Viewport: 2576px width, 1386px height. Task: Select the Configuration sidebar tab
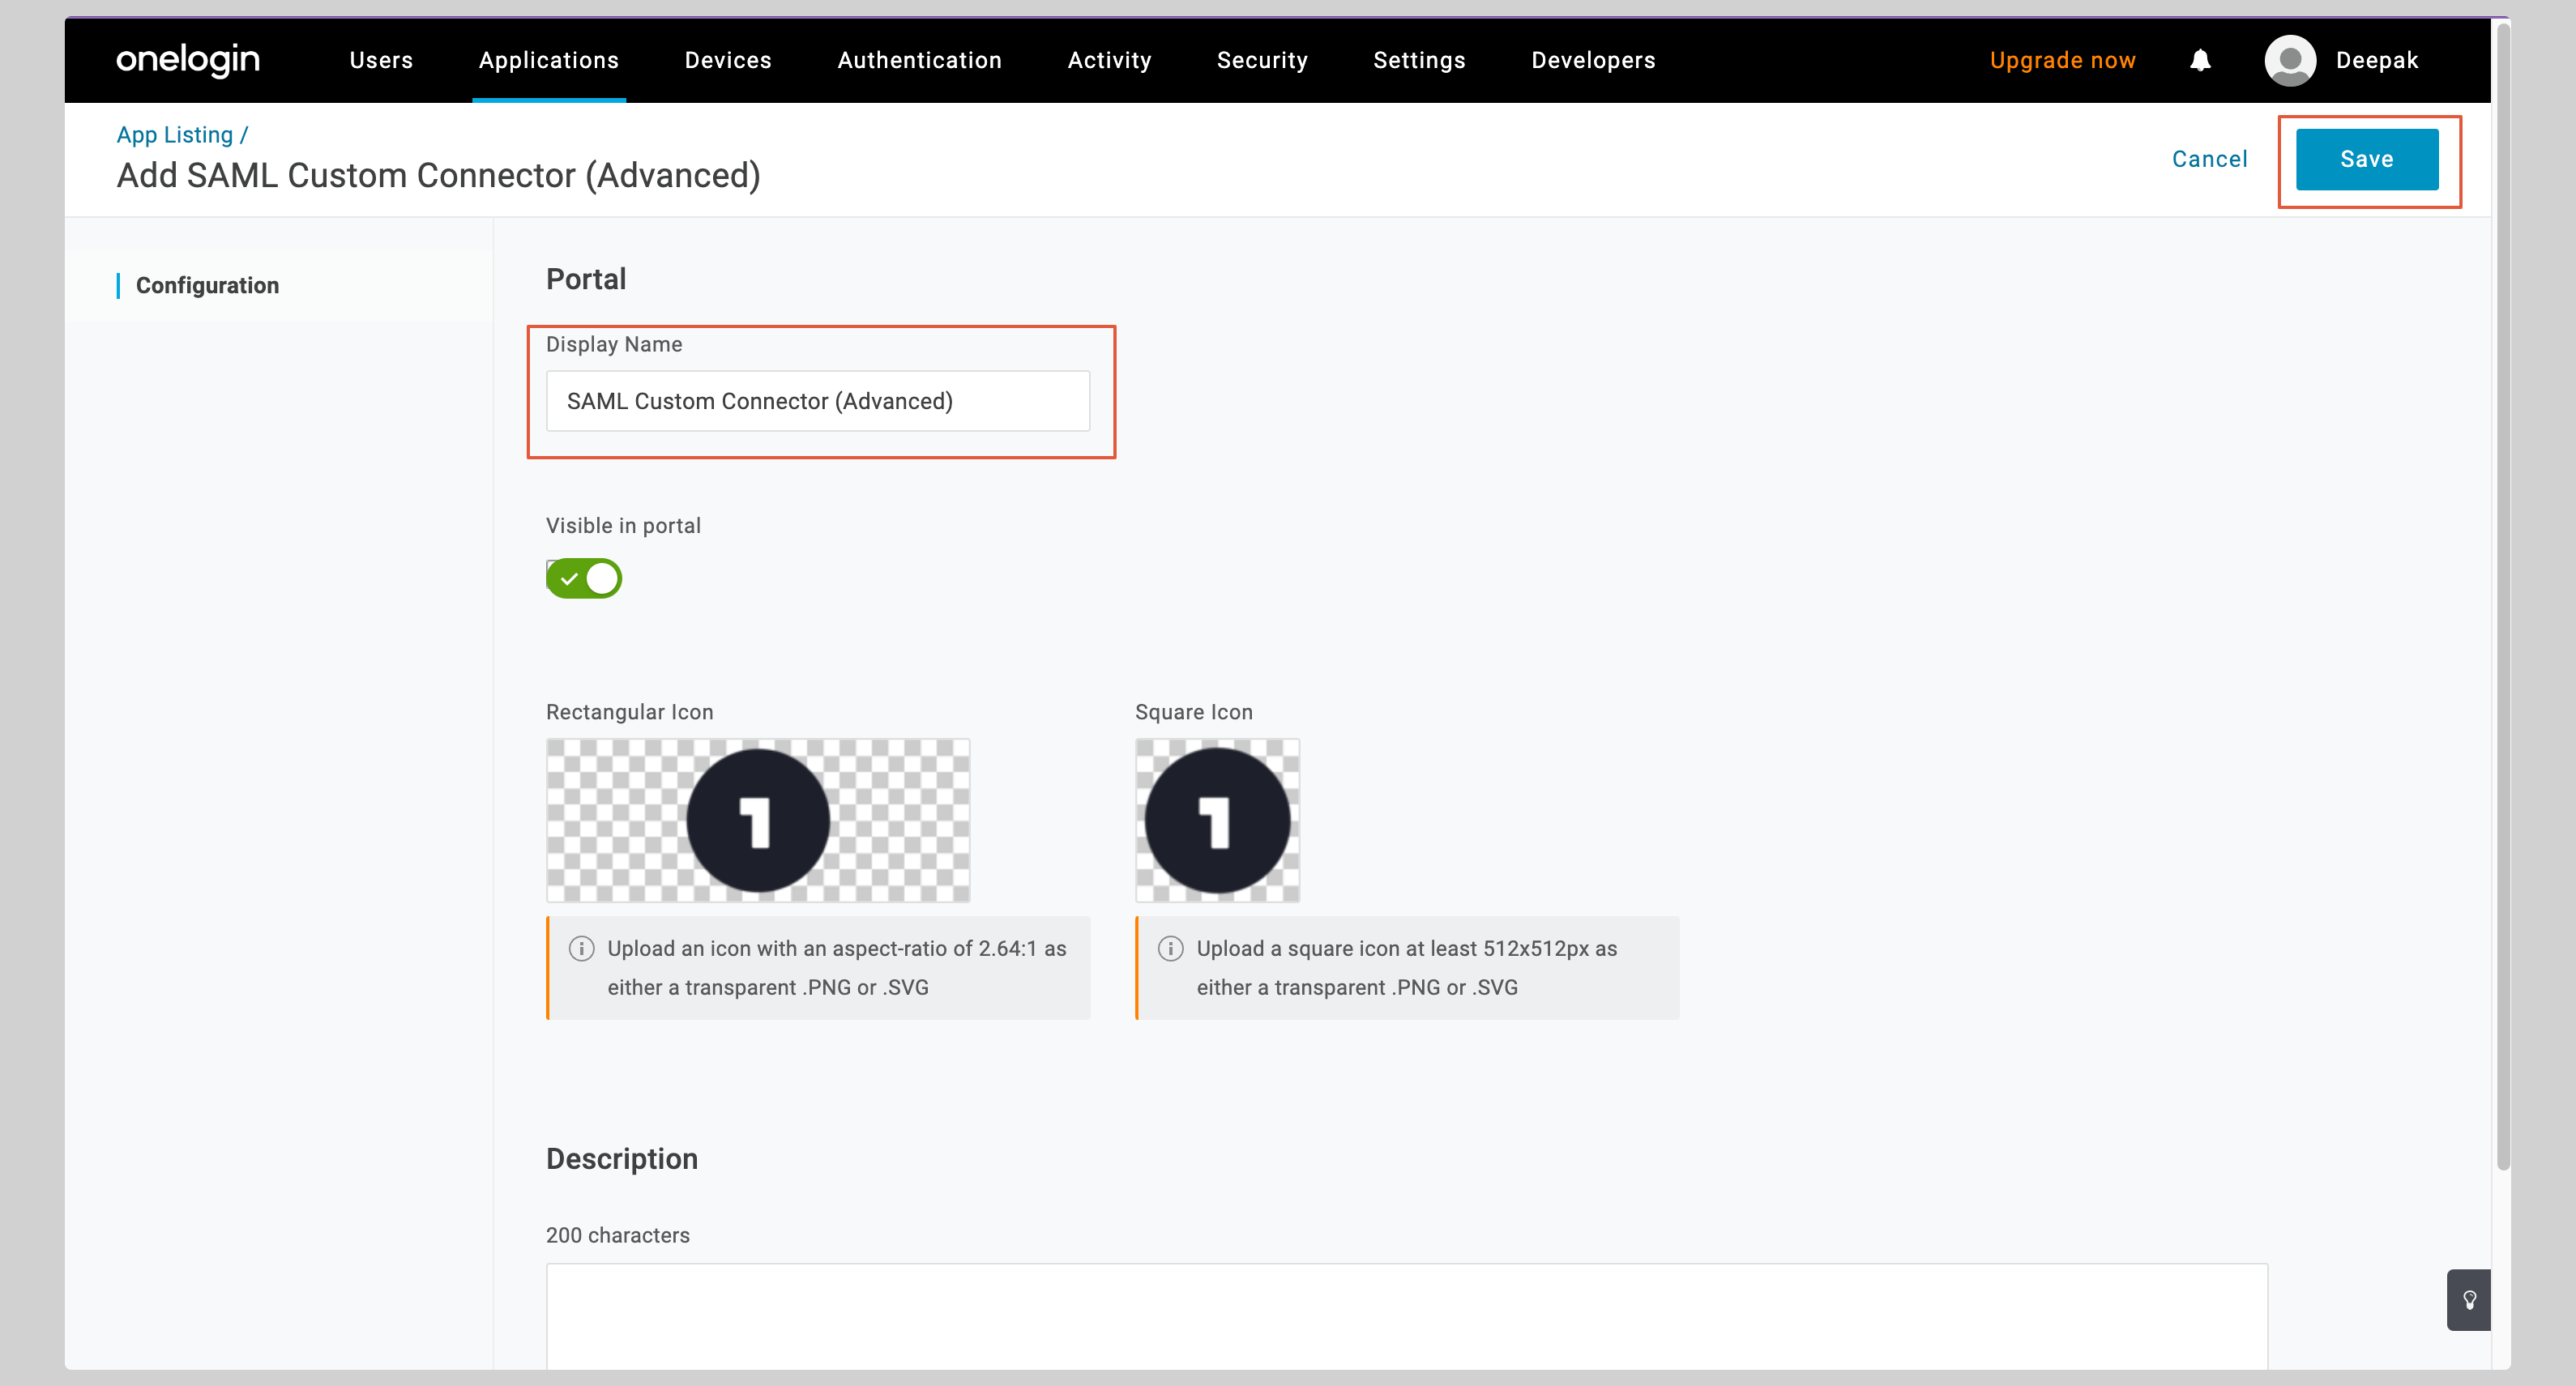tap(207, 286)
